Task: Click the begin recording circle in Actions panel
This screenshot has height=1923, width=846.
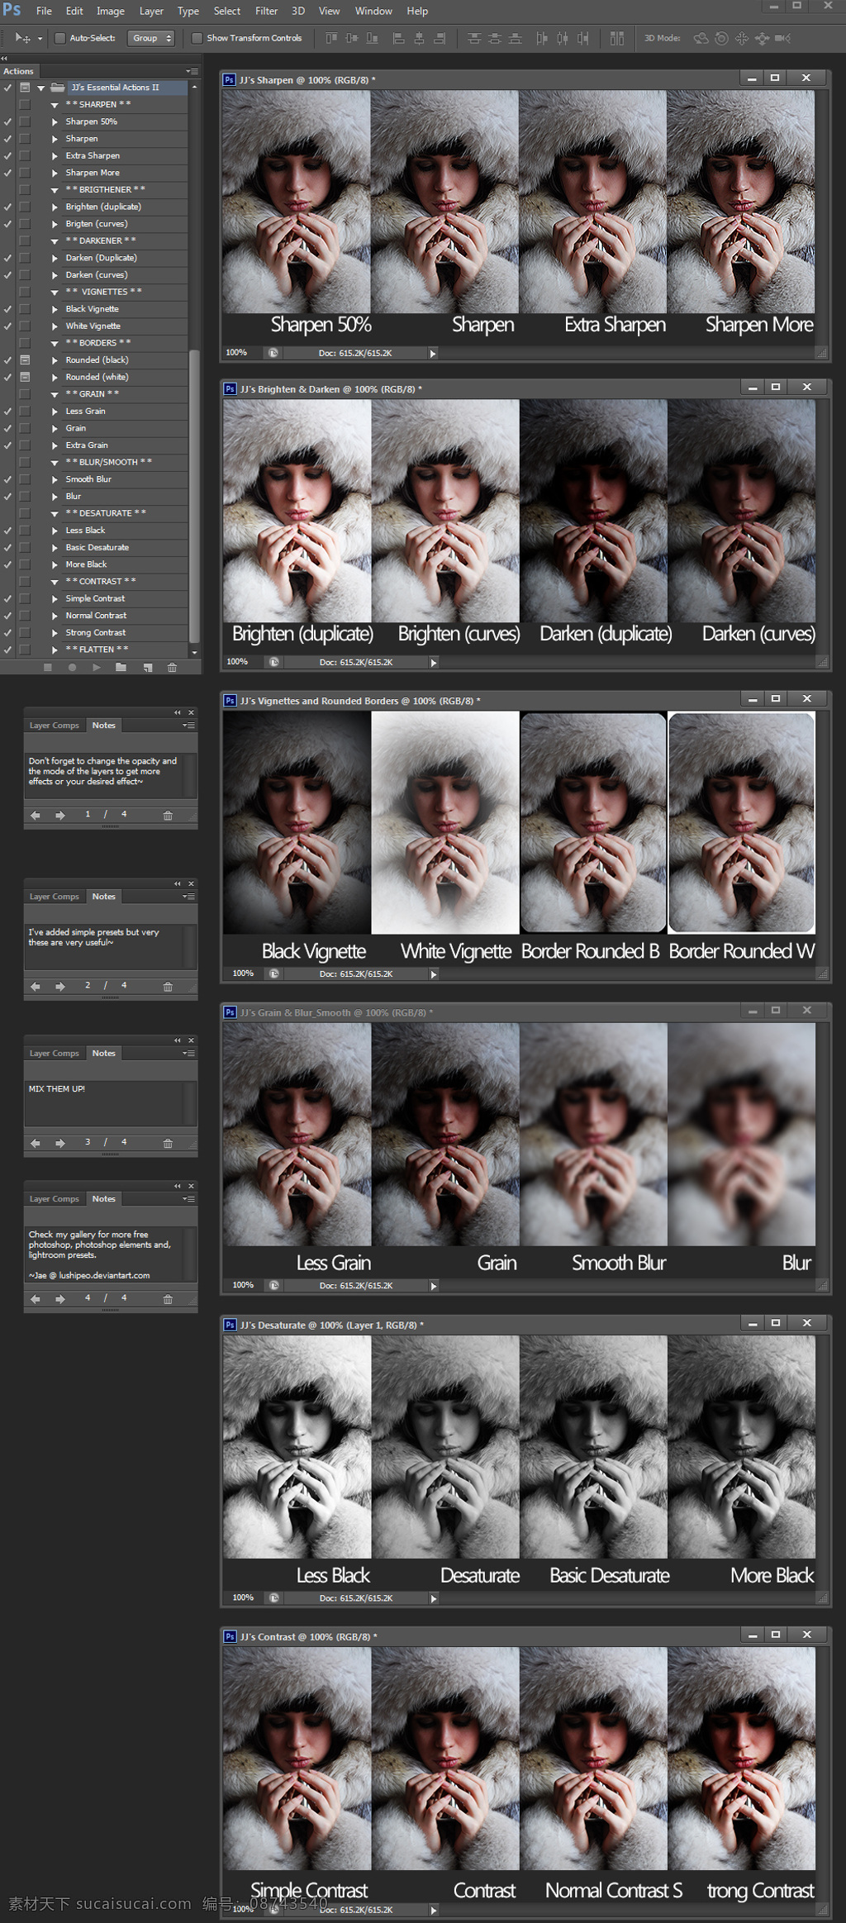Action: coord(72,667)
